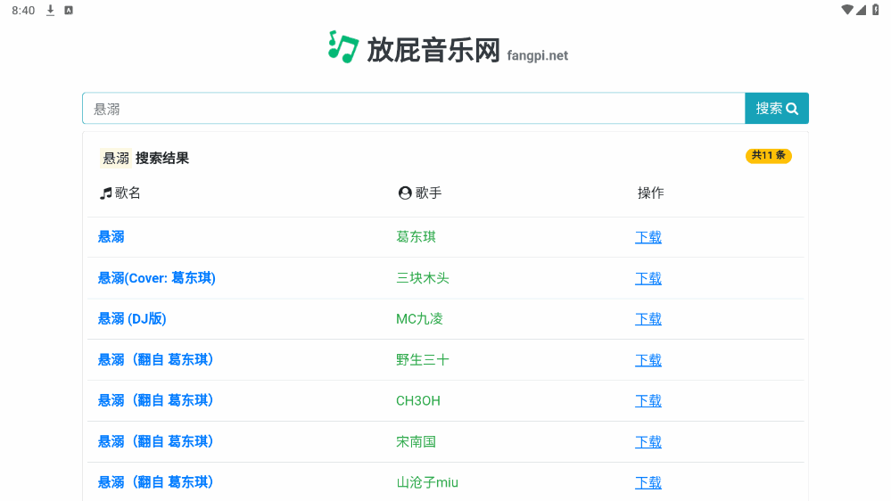Download the 野生三十 cover

[x=648, y=360]
